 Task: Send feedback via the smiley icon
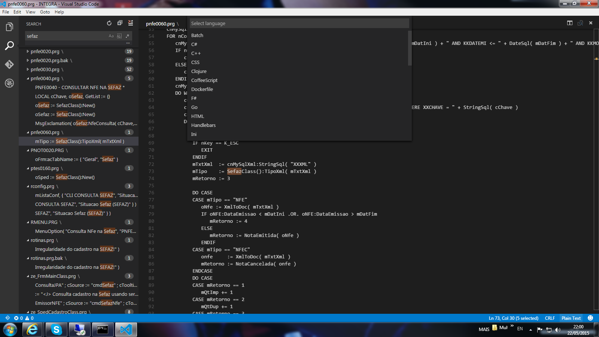[590, 318]
